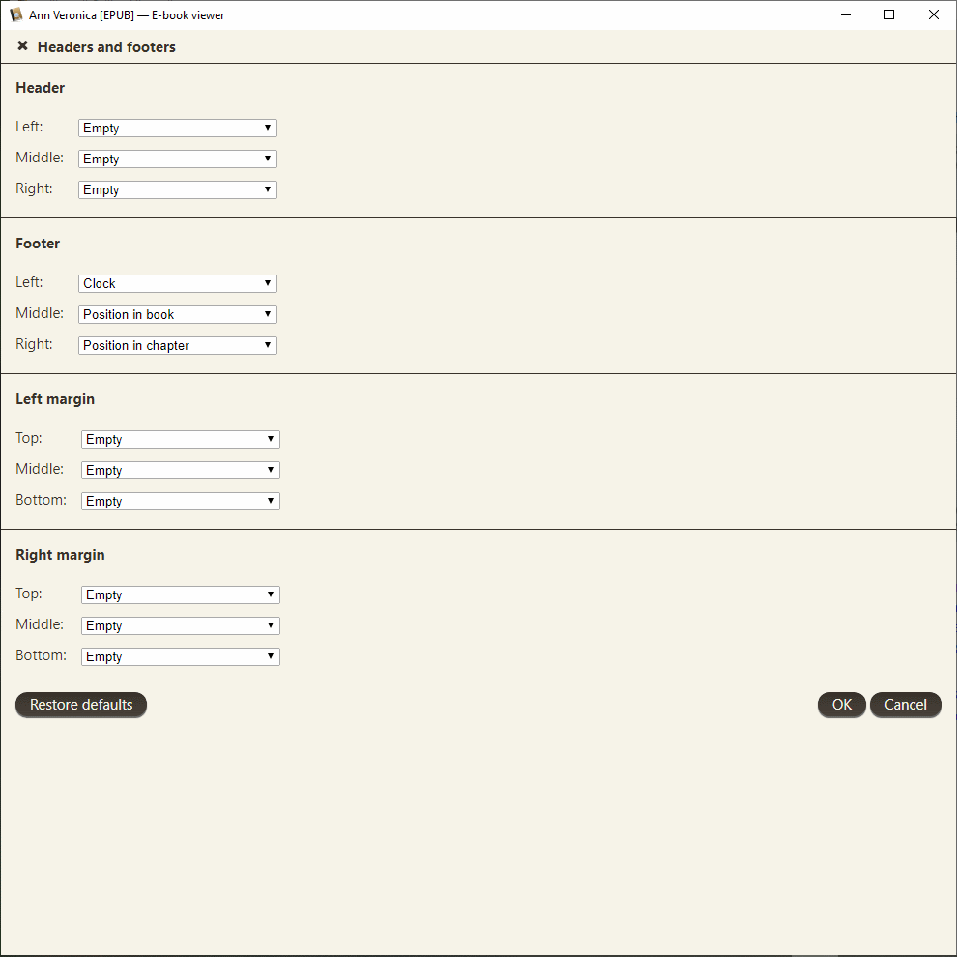The image size is (957, 957).
Task: Click the 'Header' section heading
Action: [41, 88]
